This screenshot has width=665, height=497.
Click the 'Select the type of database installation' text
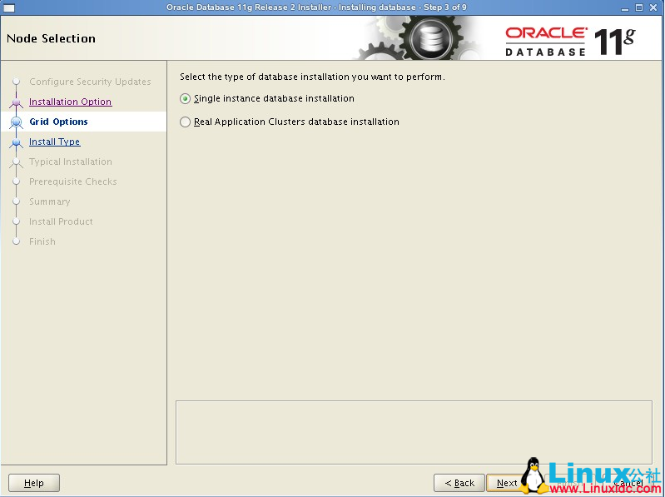pyautogui.click(x=312, y=77)
